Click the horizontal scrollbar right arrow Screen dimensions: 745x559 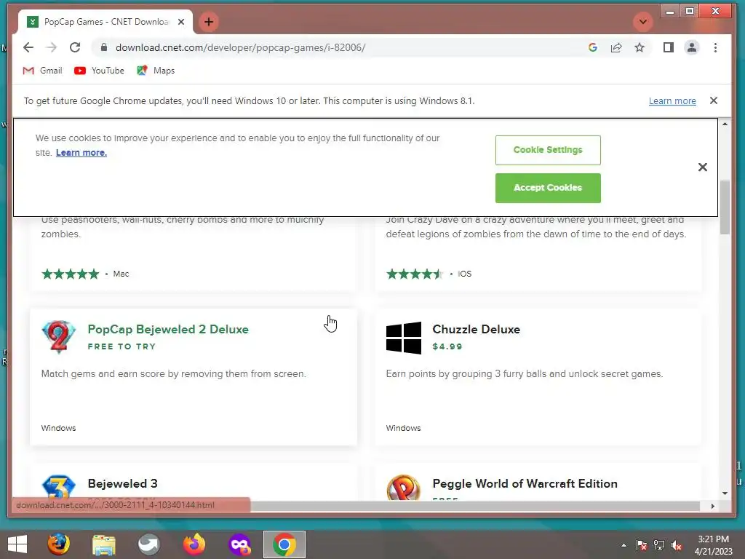coord(712,507)
